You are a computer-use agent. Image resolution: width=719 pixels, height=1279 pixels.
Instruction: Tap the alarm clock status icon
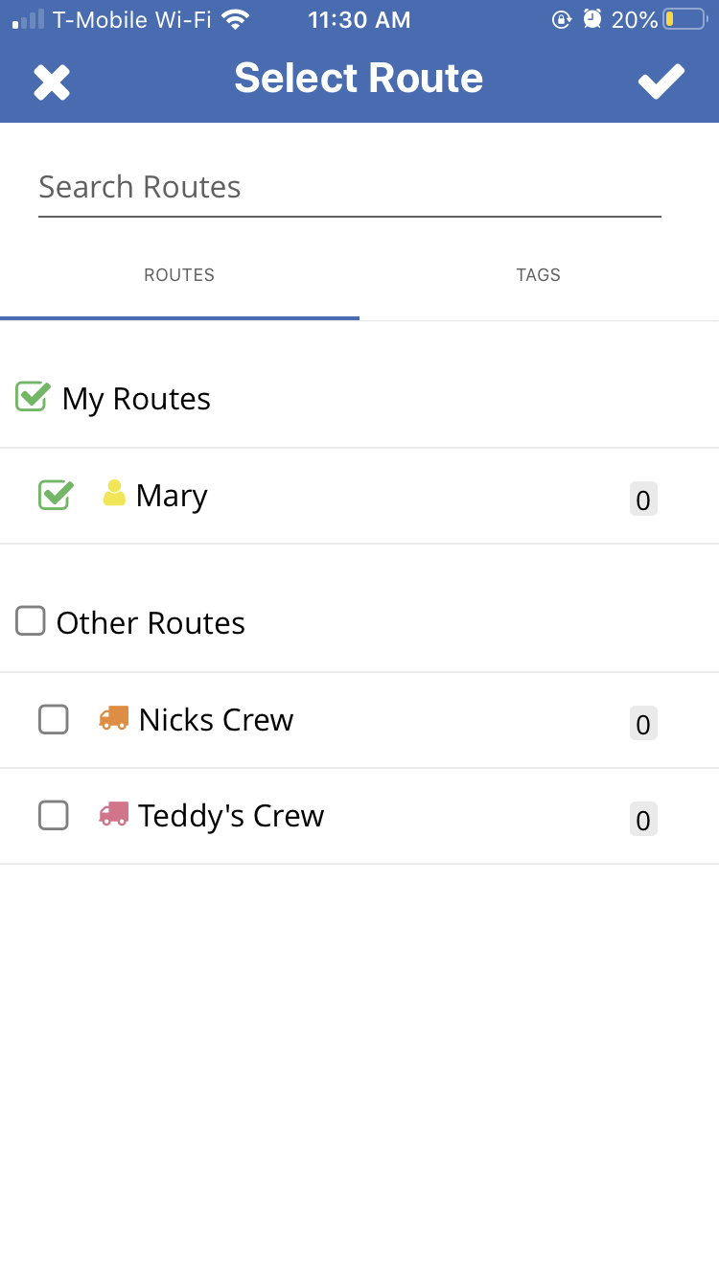tap(592, 19)
